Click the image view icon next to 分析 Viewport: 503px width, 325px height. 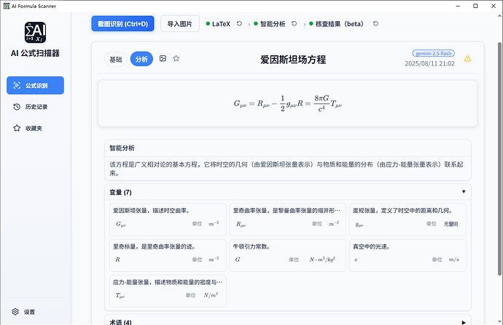coord(163,59)
